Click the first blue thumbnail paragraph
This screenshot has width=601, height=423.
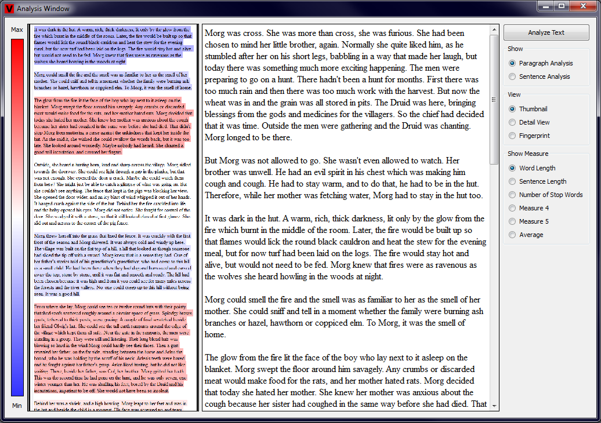(x=113, y=45)
